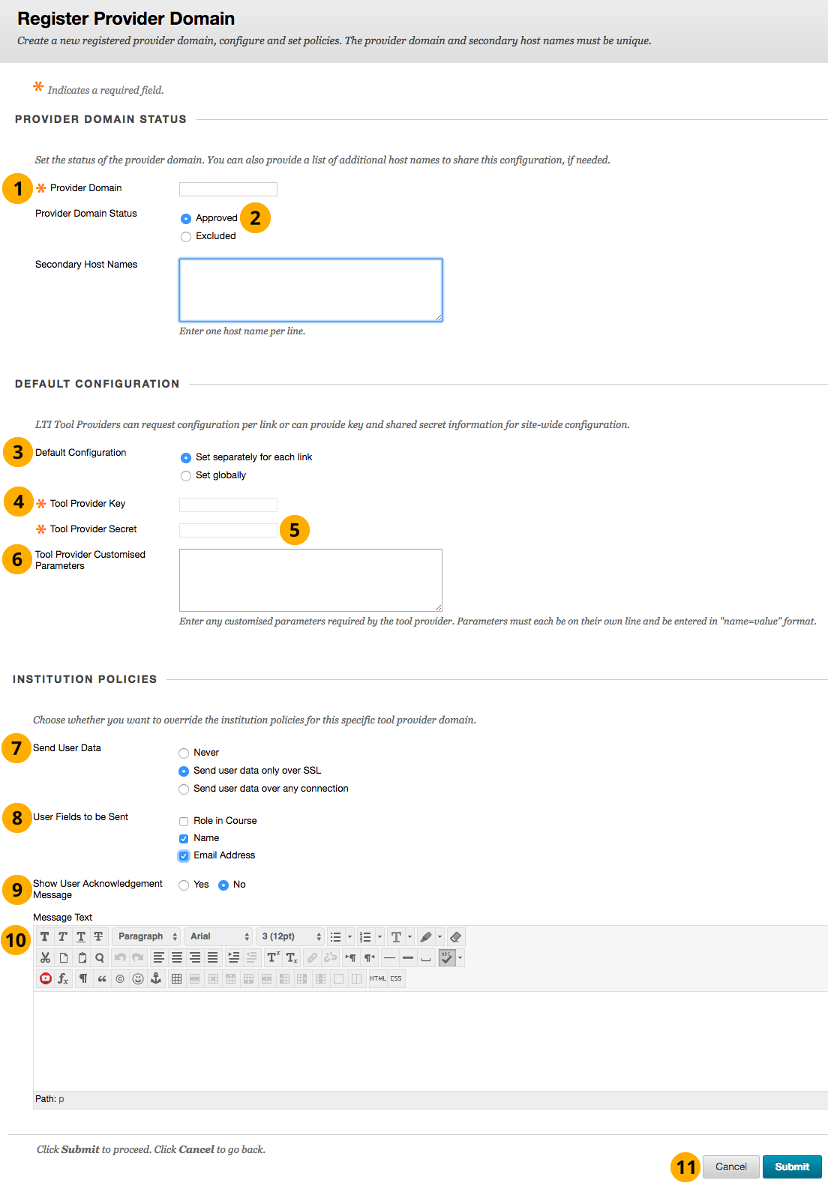Screen dimensions: 828x1186
Task: Click the Cancel button
Action: pyautogui.click(x=730, y=1167)
